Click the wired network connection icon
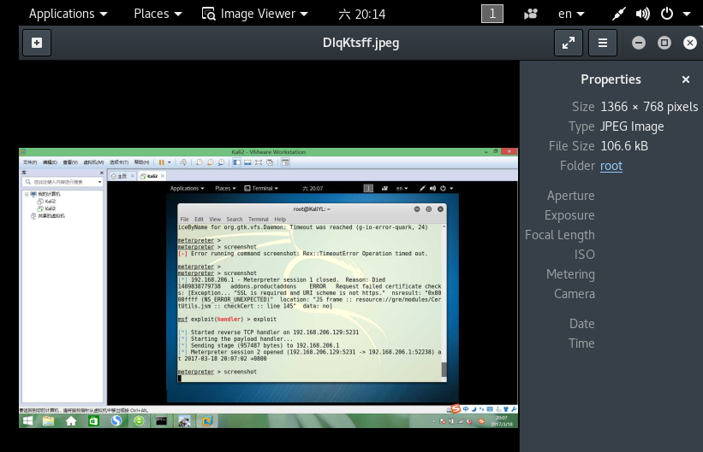The width and height of the screenshot is (703, 452). pyautogui.click(x=619, y=14)
